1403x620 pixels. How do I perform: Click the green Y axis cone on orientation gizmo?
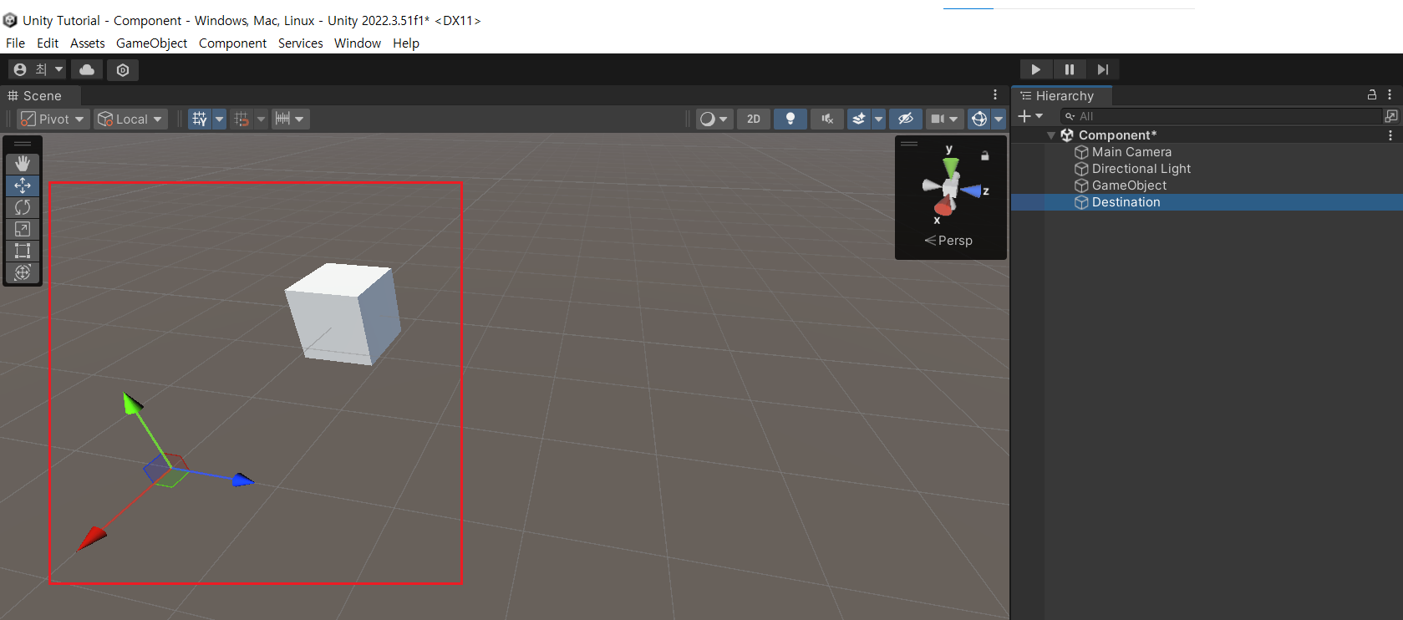point(951,167)
